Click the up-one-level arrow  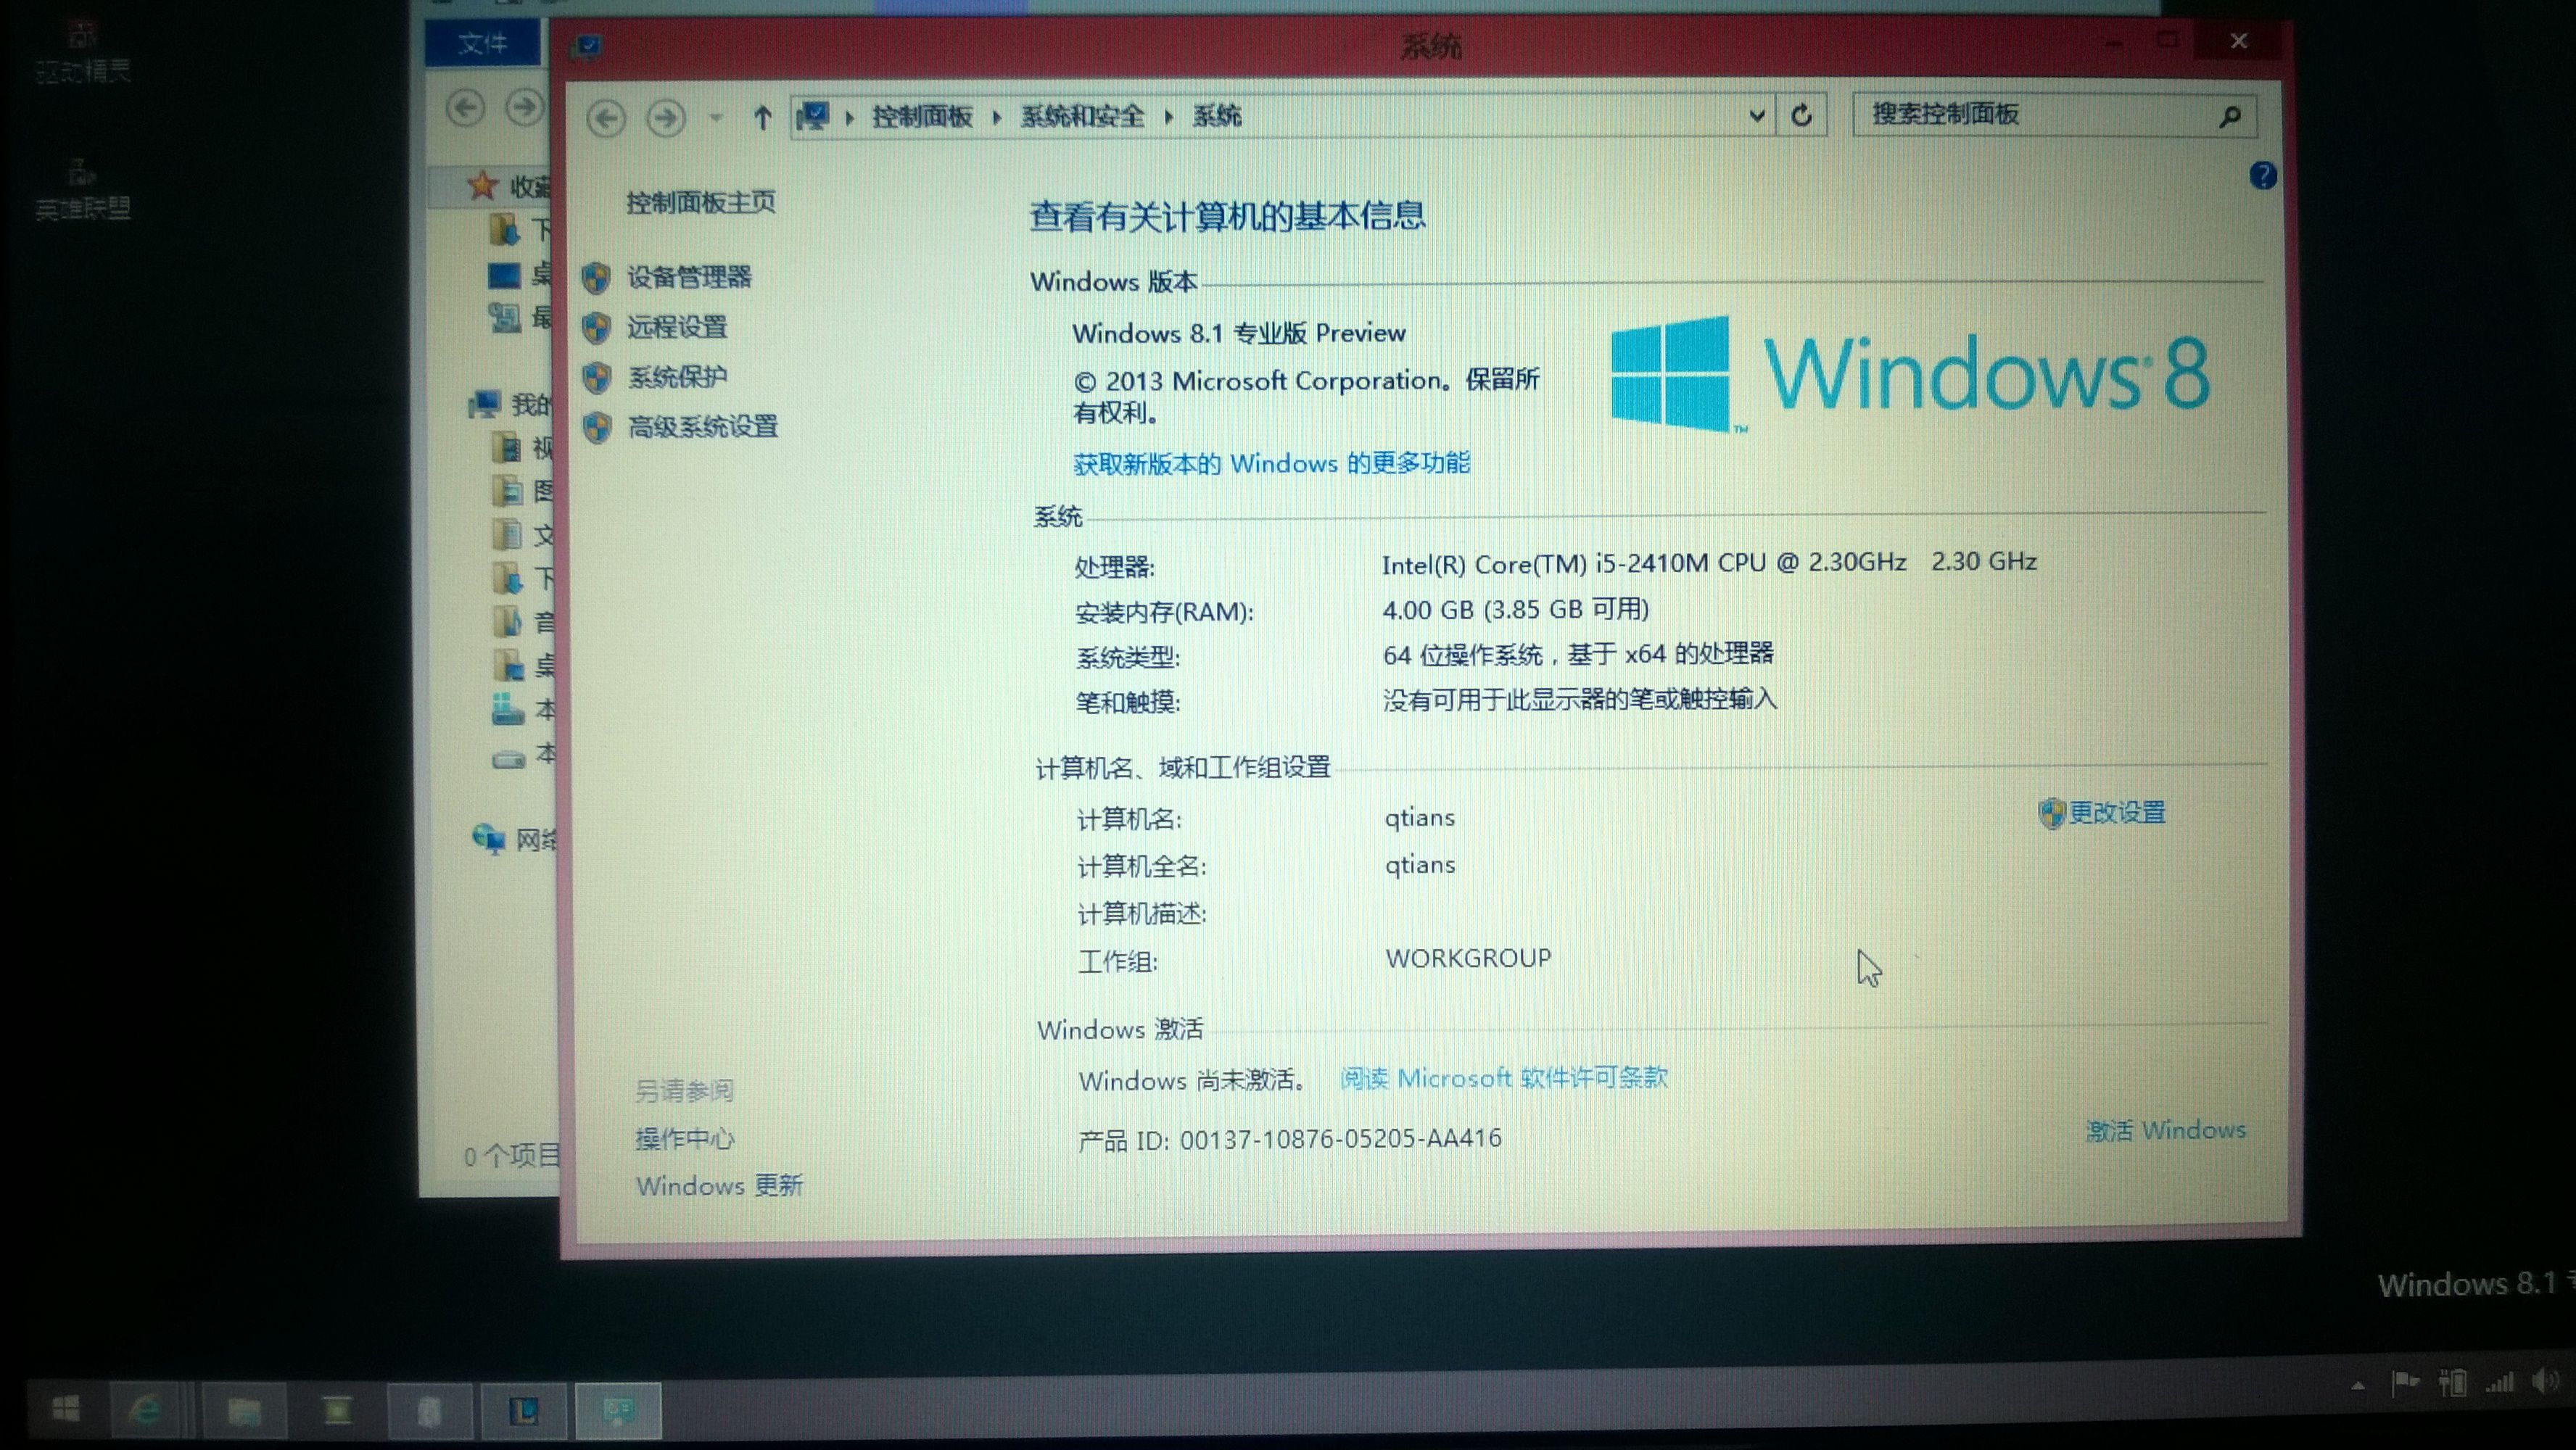[762, 118]
